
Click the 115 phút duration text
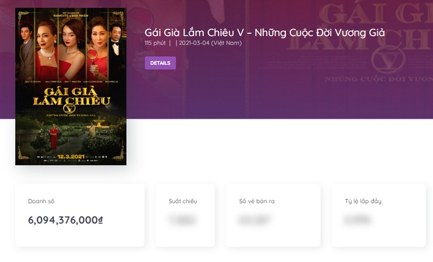pyautogui.click(x=155, y=43)
